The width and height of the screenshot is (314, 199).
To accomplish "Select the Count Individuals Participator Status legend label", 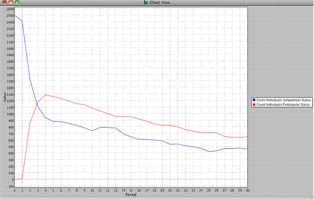I will coord(283,104).
